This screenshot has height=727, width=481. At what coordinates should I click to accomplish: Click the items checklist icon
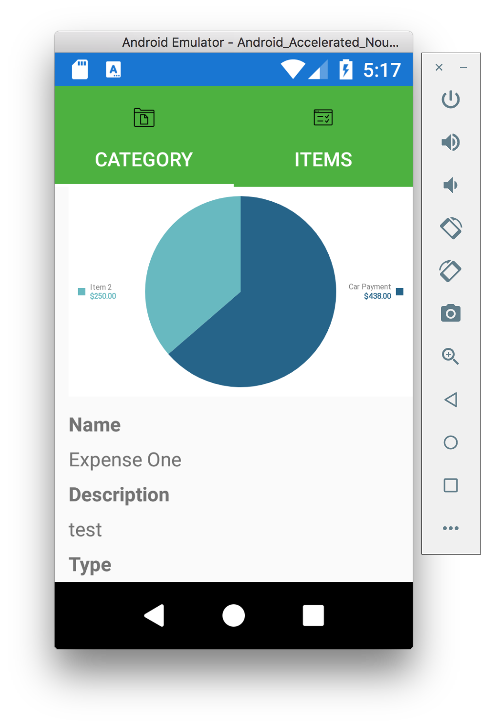click(323, 117)
